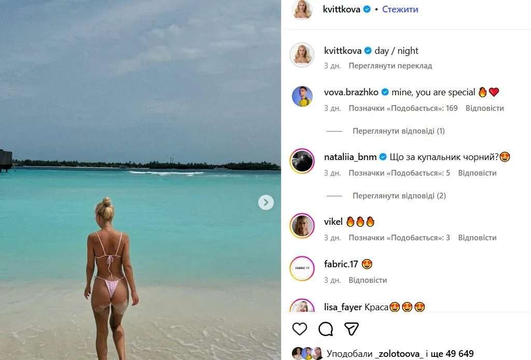Open comments using the speech bubble icon
The image size is (531, 360).
(326, 329)
